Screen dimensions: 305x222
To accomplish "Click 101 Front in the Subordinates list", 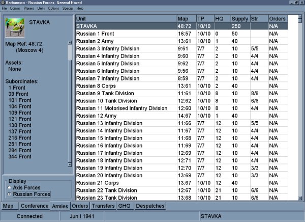I will pyautogui.click(x=20, y=100).
